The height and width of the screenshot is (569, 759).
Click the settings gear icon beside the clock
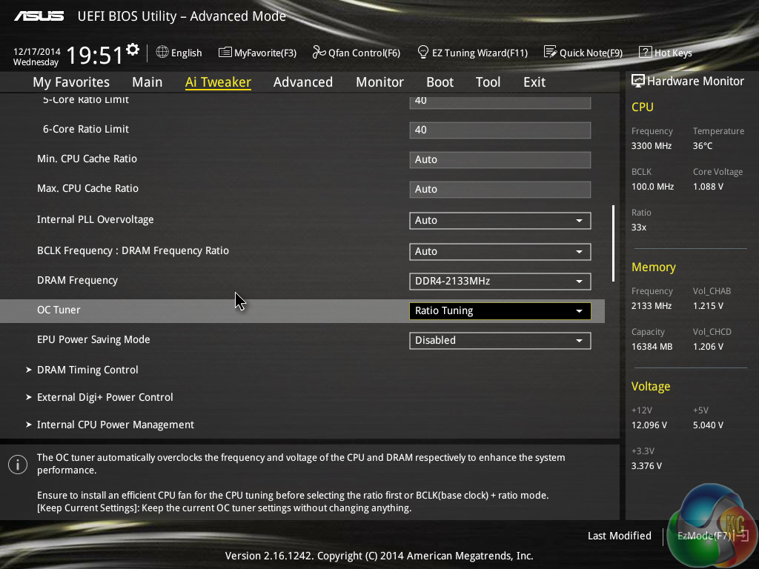pyautogui.click(x=133, y=50)
